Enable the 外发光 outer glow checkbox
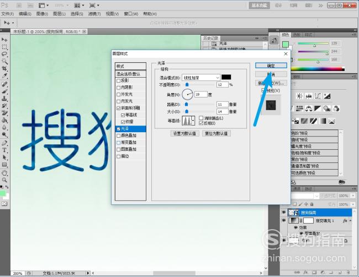The width and height of the screenshot is (359, 277). coord(119,94)
